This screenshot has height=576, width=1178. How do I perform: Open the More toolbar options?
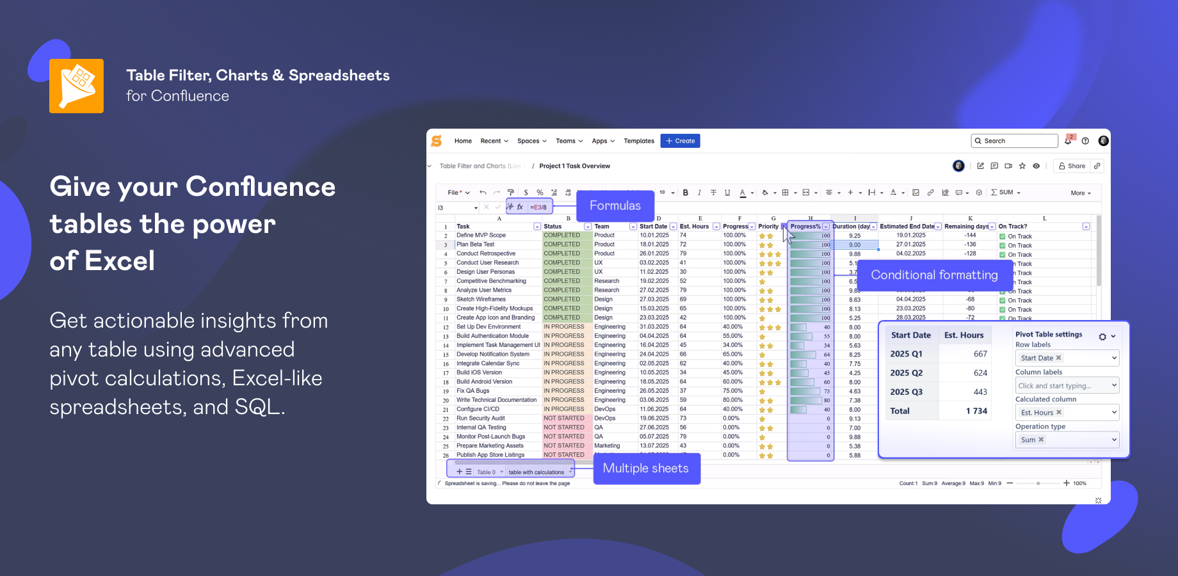coord(1081,193)
